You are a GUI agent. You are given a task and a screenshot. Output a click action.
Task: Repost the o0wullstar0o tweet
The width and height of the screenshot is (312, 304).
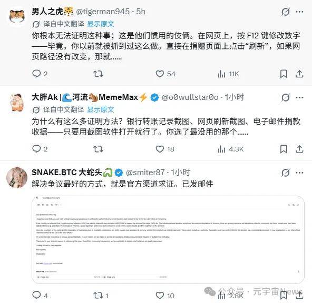pyautogui.click(x=98, y=149)
